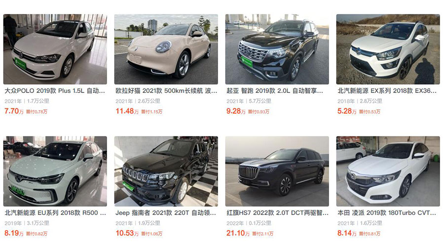444x252 pixels.
Task: Open the white Volkswagen POLO photo
Action: click(x=55, y=49)
